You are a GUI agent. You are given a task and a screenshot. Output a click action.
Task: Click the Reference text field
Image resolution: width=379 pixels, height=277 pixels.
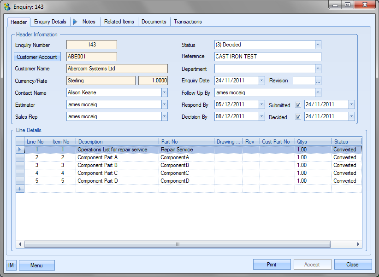267,57
